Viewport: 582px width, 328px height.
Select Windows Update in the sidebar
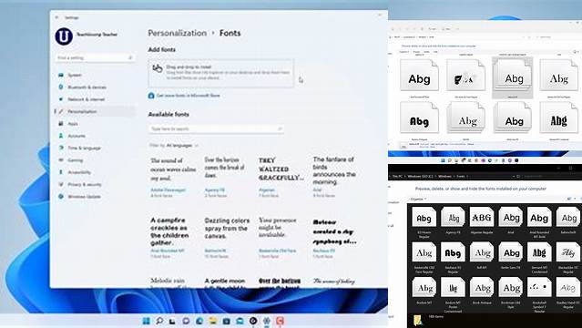84,197
